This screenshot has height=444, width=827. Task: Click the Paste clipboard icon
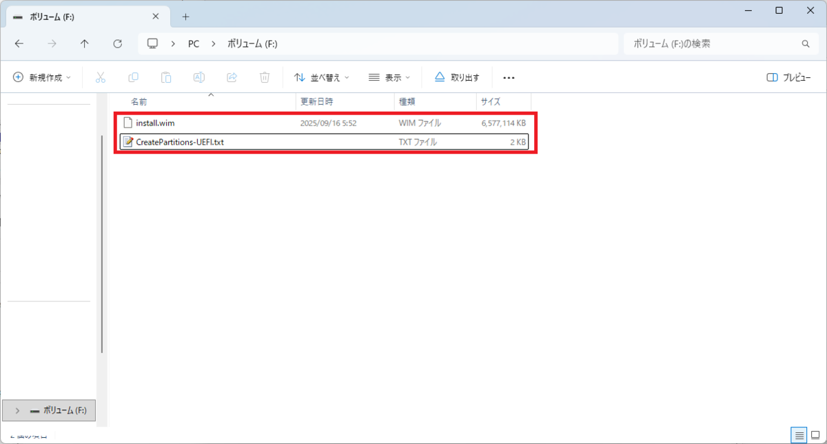tap(166, 77)
